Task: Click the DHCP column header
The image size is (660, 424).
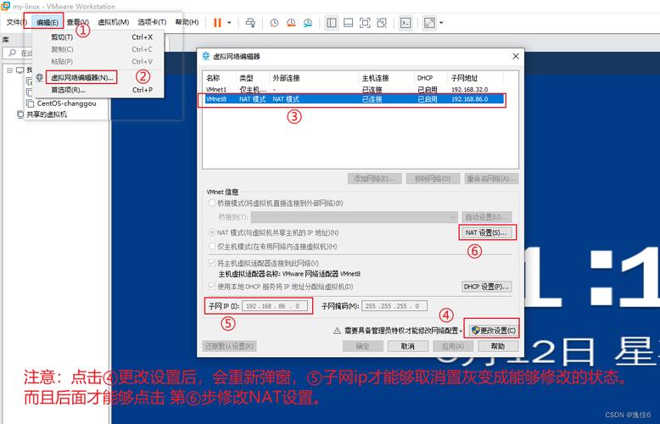Action: 431,78
